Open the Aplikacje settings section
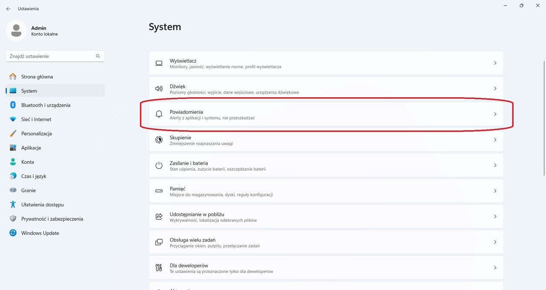 31,148
